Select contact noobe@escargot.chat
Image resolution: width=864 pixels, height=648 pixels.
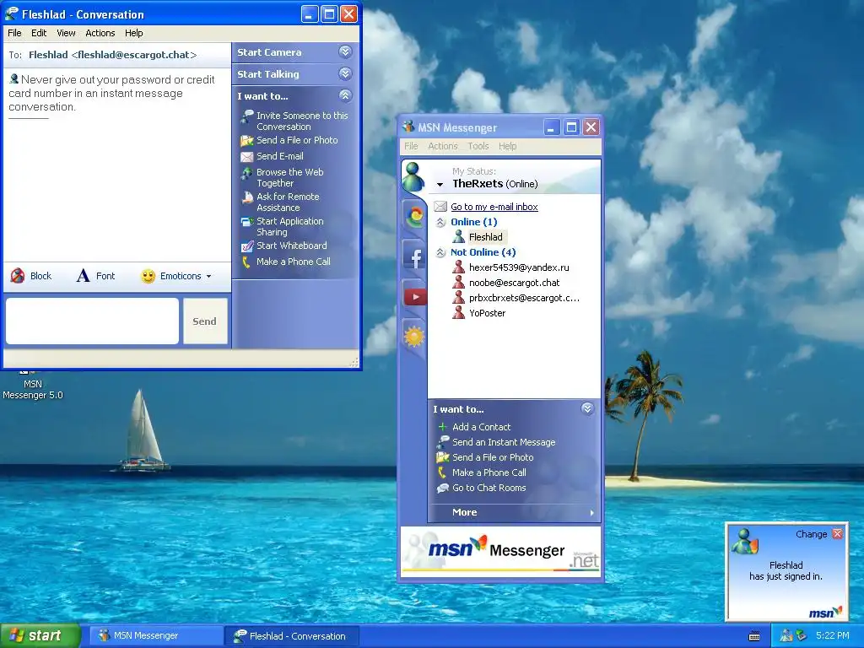click(x=514, y=283)
